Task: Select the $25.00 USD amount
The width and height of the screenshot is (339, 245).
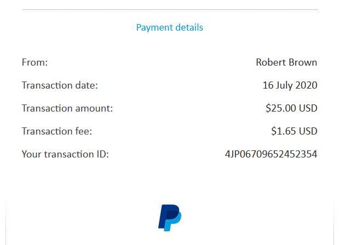Action: 291,108
